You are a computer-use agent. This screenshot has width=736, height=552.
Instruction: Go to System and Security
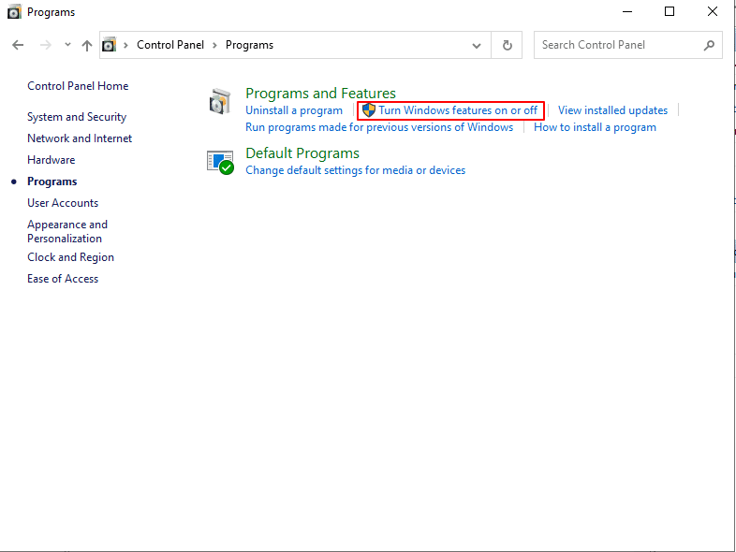click(x=77, y=117)
